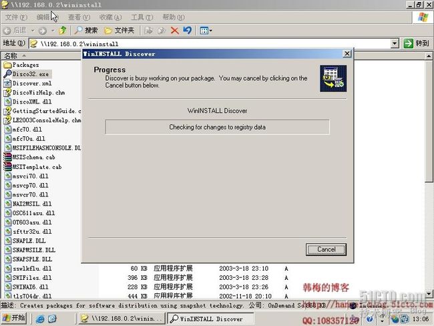Select the OSC611asu.dll file name

point(33,213)
